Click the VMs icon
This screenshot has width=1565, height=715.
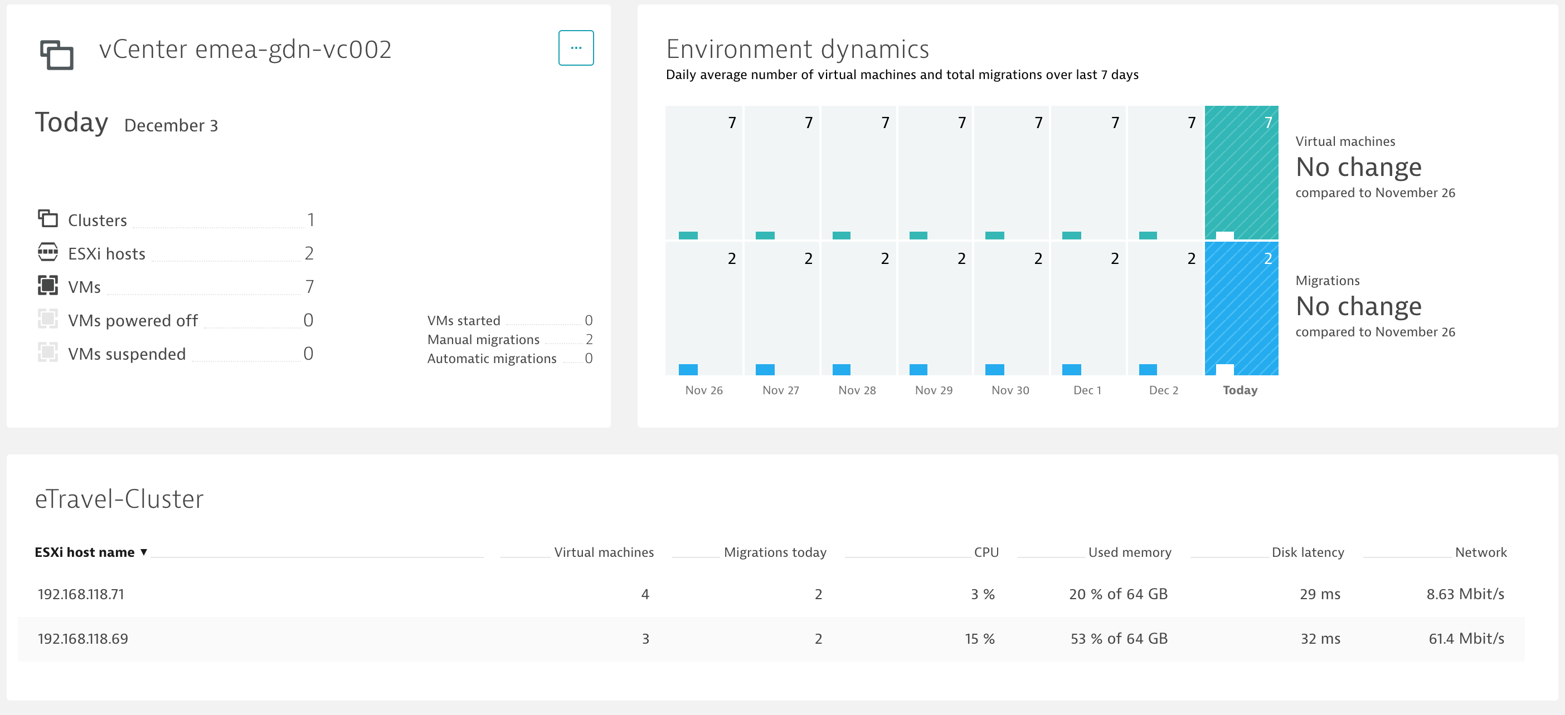(x=47, y=285)
